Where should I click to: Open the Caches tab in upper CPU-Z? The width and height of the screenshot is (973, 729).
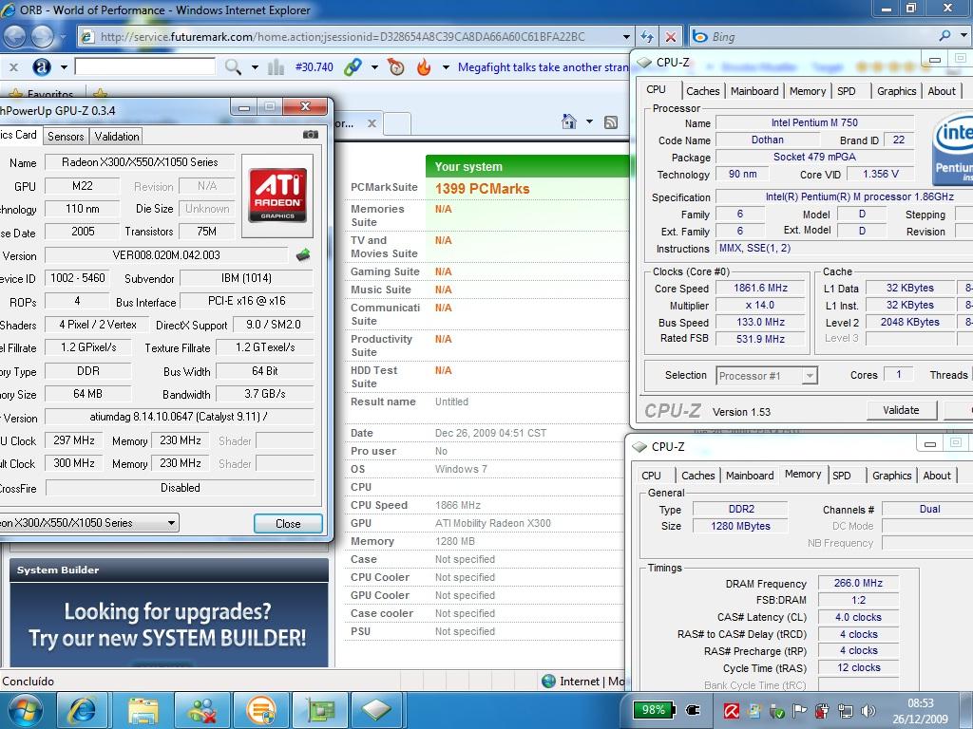tap(702, 90)
